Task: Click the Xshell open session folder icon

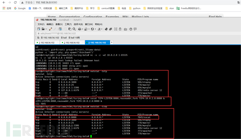Action: (43, 29)
